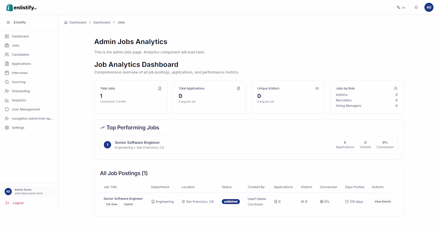Viewport: 439px width, 242px height.
Task: Click second Dashboard breadcrumb link
Action: click(102, 22)
